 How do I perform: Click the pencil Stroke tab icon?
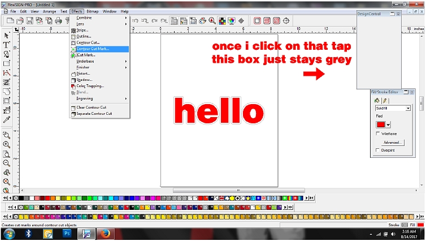[385, 100]
